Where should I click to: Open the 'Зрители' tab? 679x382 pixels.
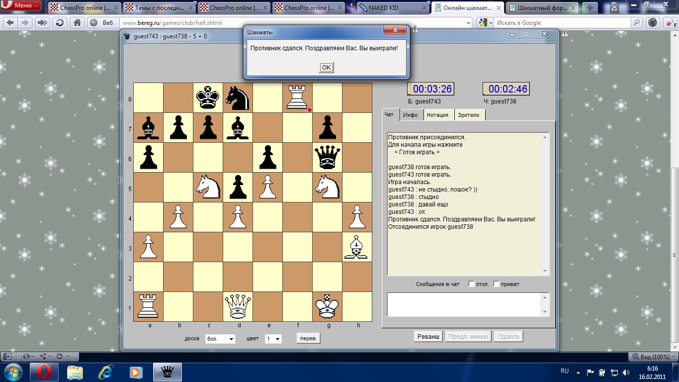tap(468, 115)
